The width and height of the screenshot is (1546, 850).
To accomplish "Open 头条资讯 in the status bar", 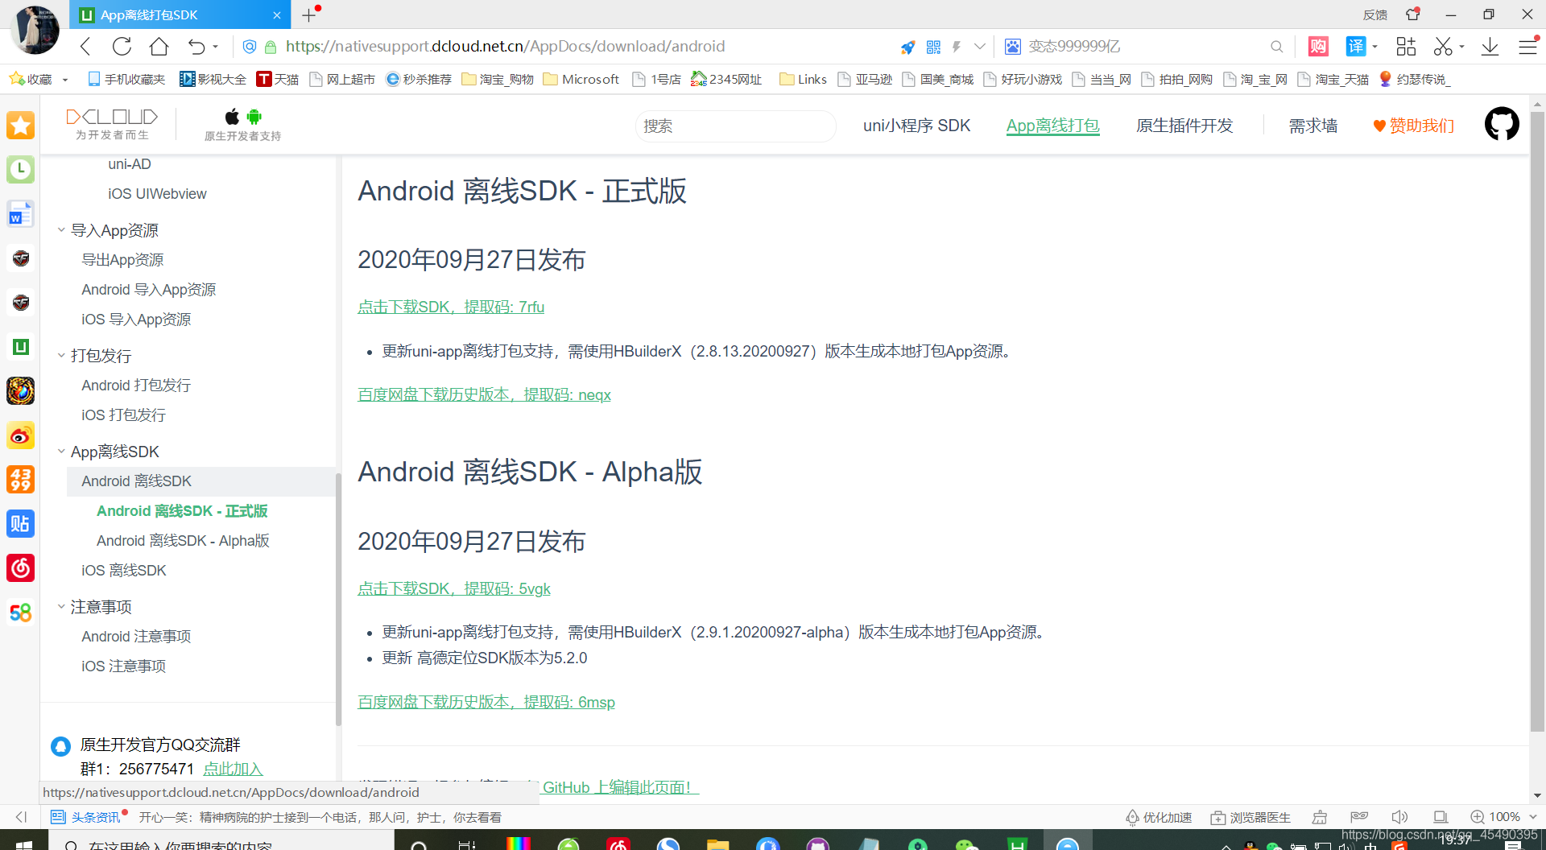I will point(86,817).
